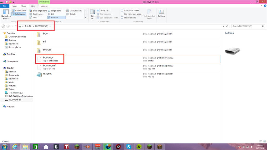Select Small icons layout

36,14
